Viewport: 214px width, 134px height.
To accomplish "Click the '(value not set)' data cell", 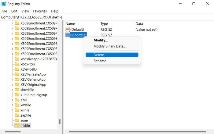I will click(x=146, y=30).
